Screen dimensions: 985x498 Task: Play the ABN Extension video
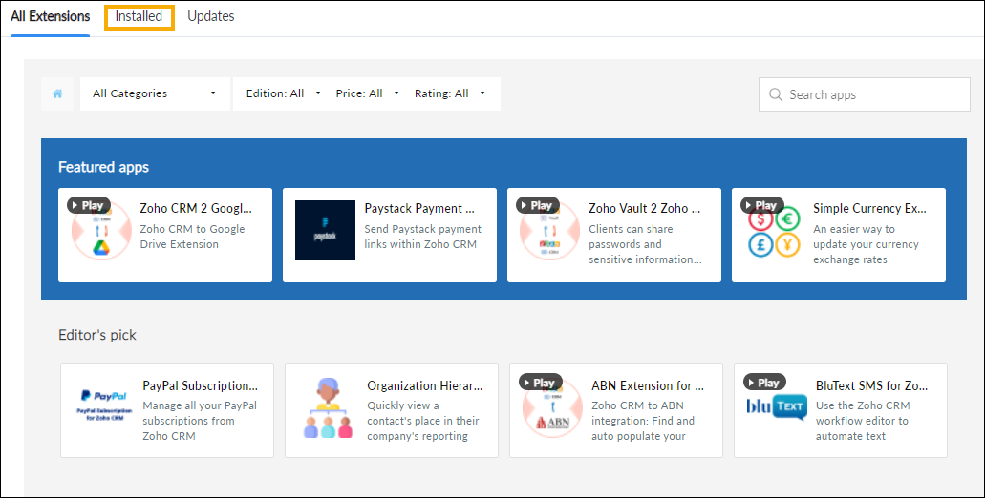click(x=541, y=383)
